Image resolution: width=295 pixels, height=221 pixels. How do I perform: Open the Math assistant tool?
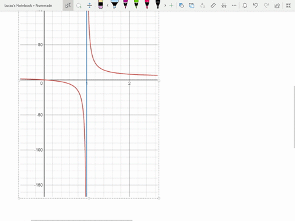[224, 6]
